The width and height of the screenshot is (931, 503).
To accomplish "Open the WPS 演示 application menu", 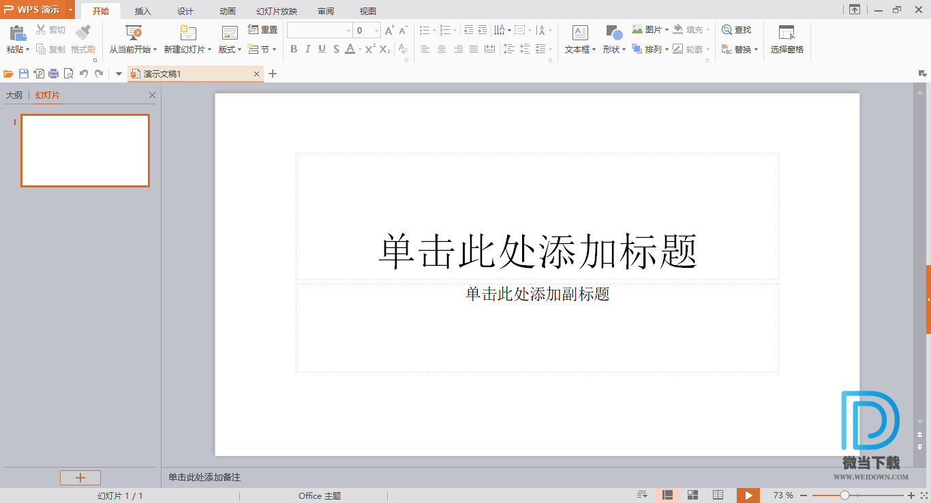I will point(37,10).
